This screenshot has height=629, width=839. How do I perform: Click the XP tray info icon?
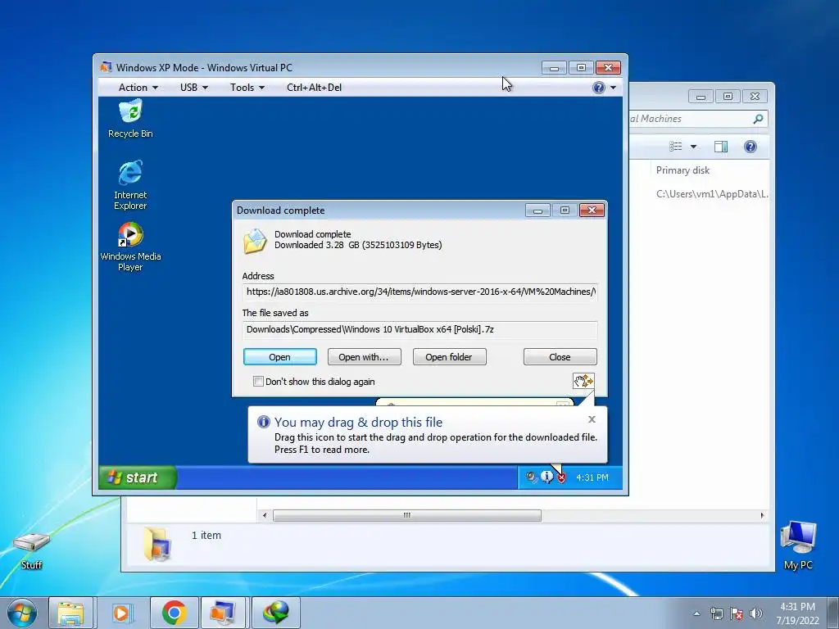[546, 477]
